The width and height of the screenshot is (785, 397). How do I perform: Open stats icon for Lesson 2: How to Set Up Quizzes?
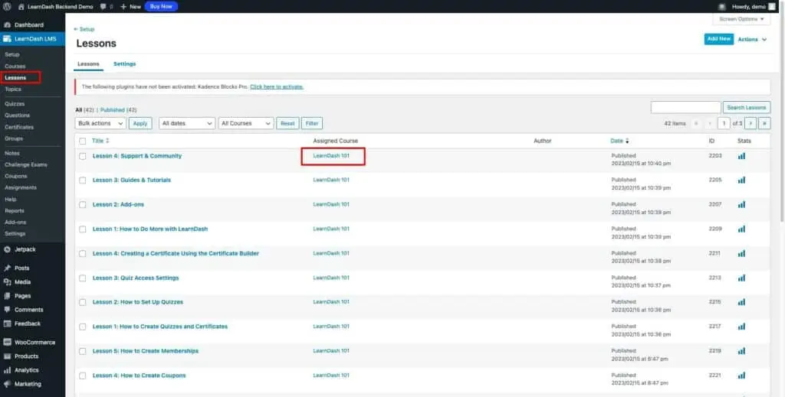741,302
